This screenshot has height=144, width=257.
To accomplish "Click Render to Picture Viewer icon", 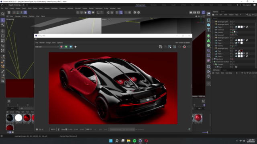I will 194,12.
